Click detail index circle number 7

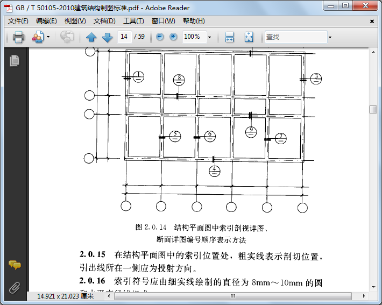281,138
